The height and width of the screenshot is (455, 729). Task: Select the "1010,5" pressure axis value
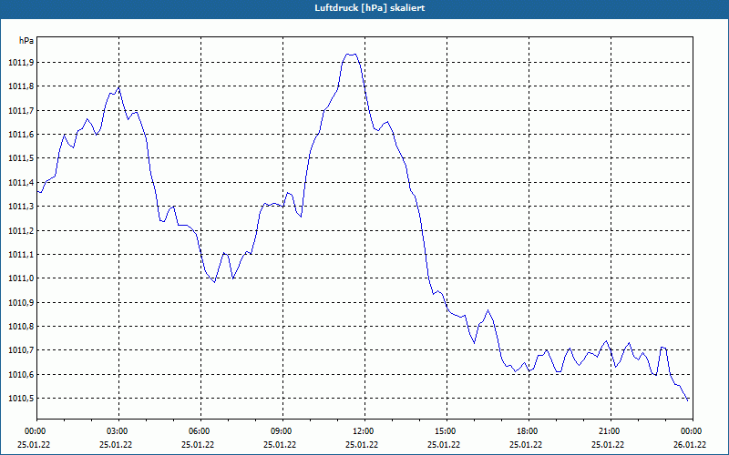tap(21, 399)
